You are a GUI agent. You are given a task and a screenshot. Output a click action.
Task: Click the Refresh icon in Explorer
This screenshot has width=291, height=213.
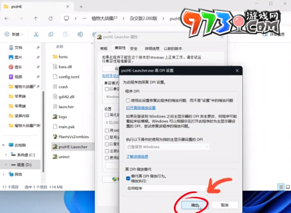click(51, 18)
